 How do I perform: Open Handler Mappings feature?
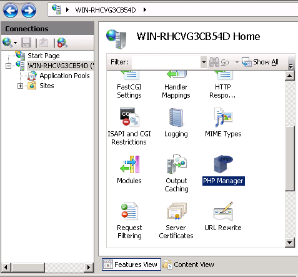[x=176, y=84]
